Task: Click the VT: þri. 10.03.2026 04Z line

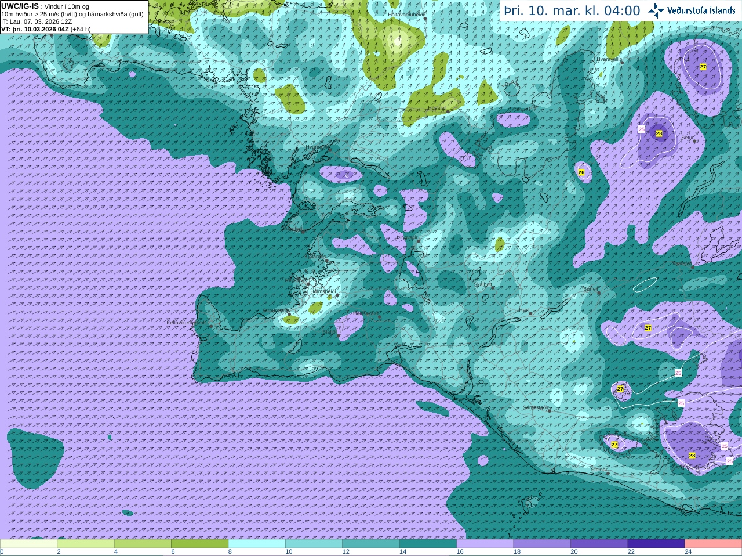Action: (46, 29)
